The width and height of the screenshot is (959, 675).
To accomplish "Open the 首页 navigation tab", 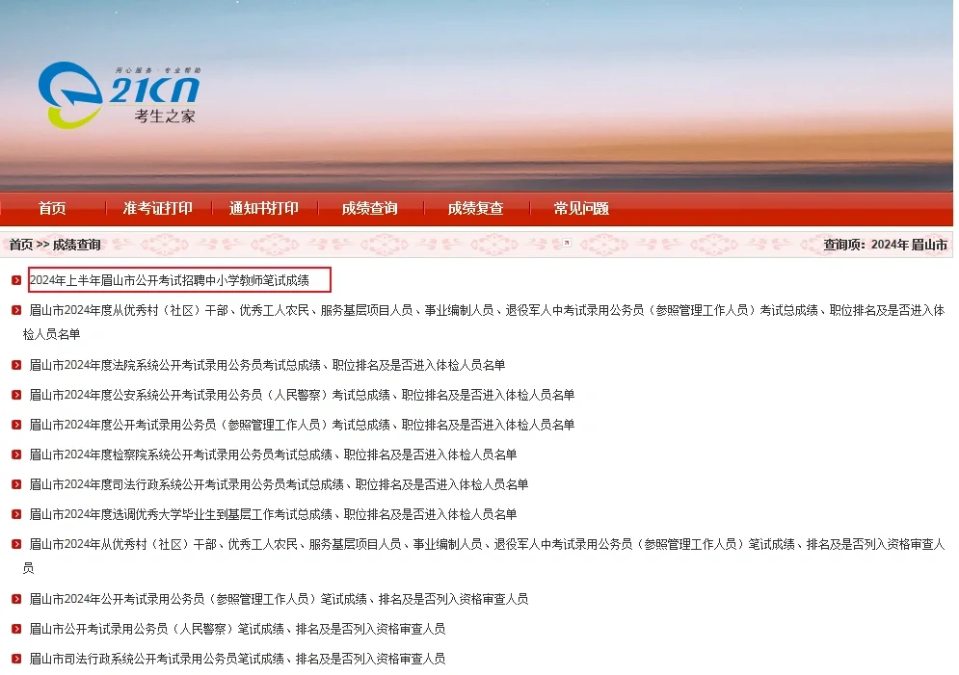I will (52, 208).
